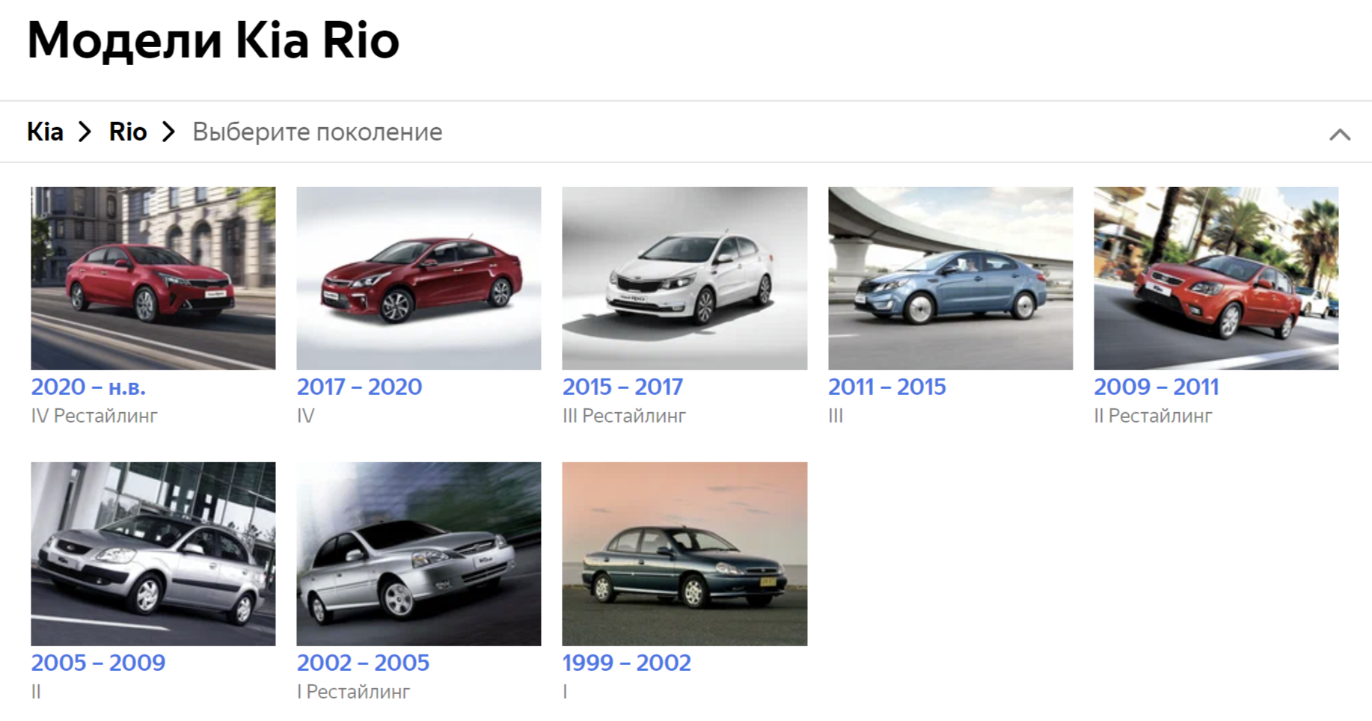The image size is (1372, 721).
Task: Open the 2011 – 2015 generation link
Action: tap(886, 387)
